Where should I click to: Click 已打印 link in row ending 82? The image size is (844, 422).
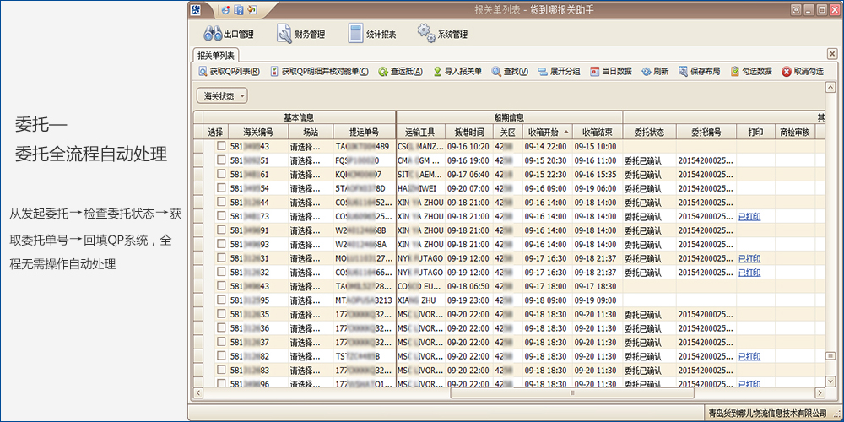point(749,356)
